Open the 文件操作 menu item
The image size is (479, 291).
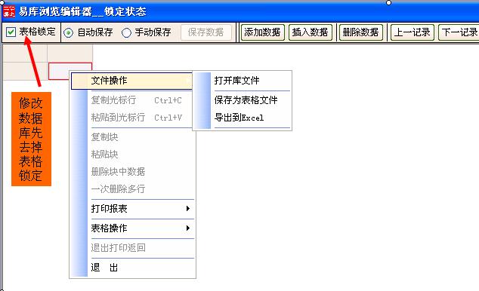pos(131,81)
